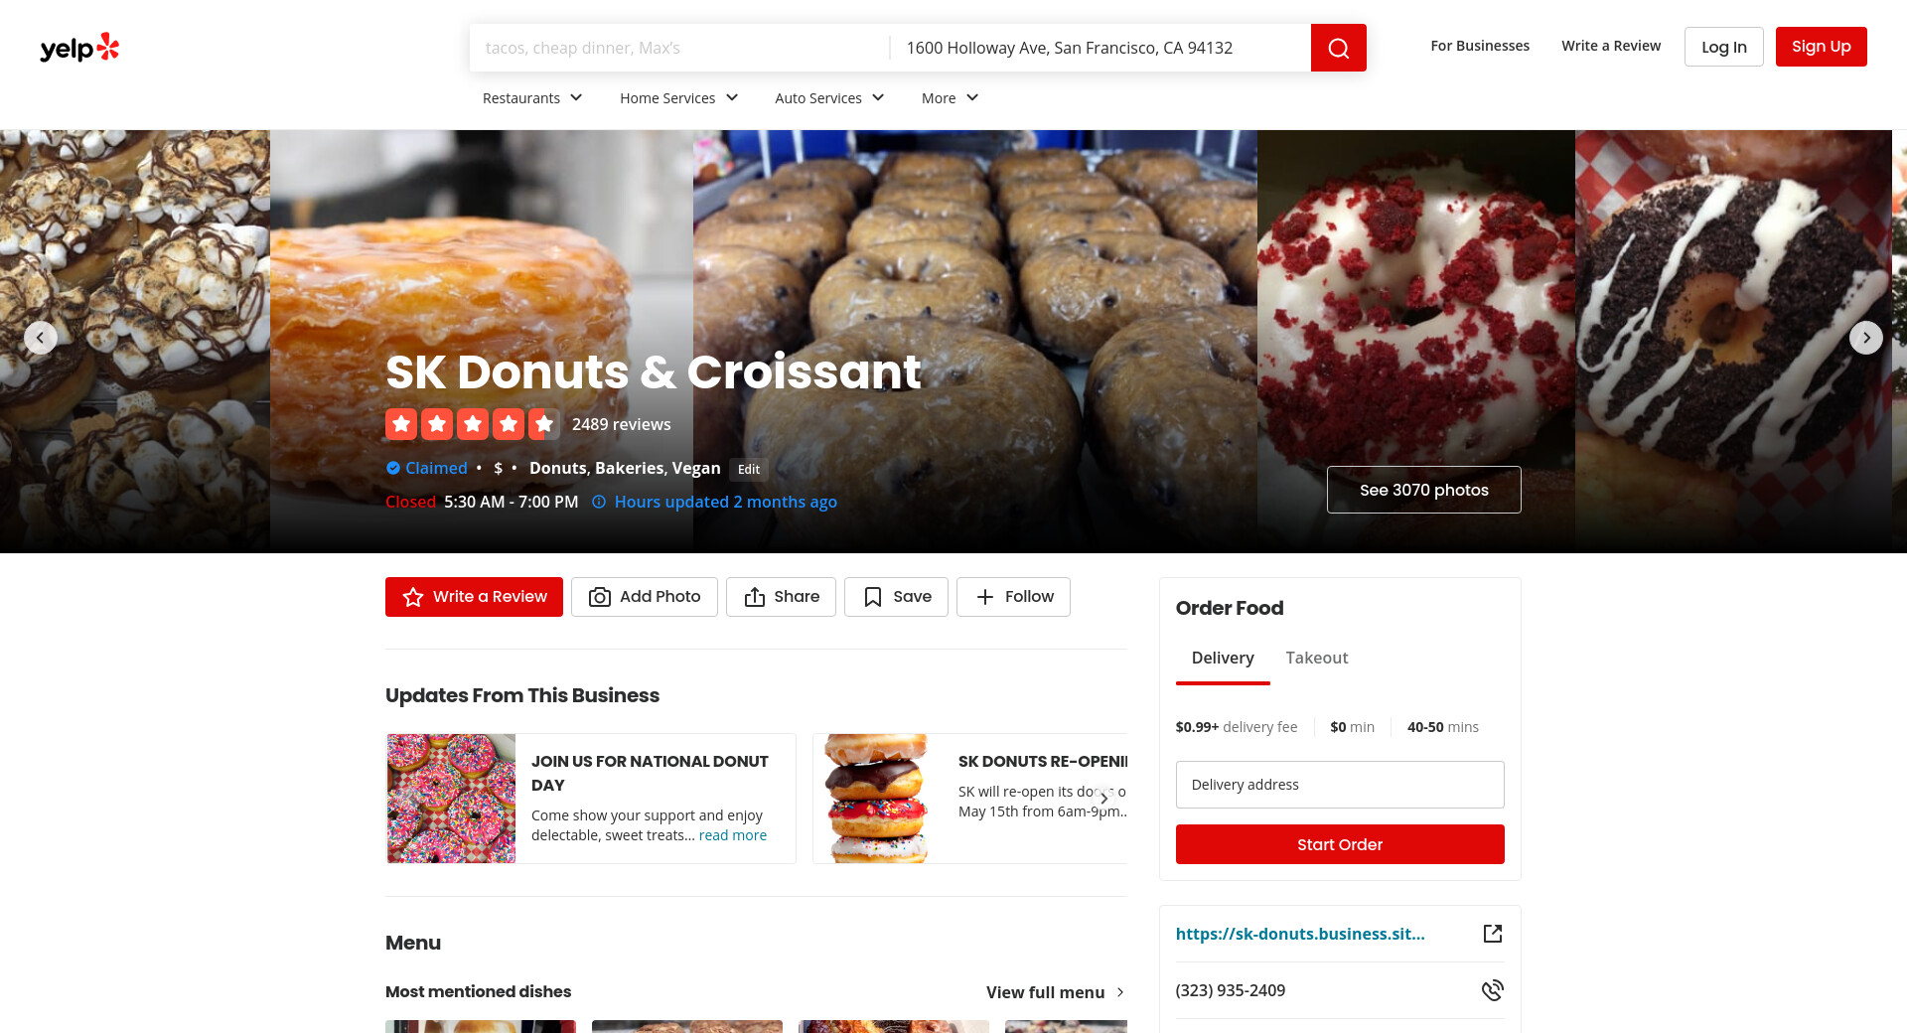
Task: Click the phone call icon
Action: (x=1493, y=990)
